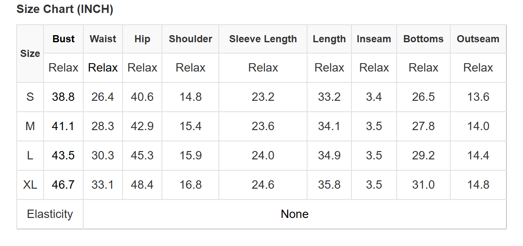The image size is (523, 246).
Task: Click the Waist column header
Action: [103, 39]
